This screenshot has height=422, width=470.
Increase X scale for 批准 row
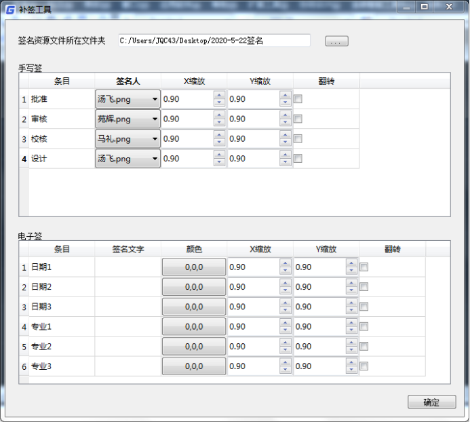[219, 96]
